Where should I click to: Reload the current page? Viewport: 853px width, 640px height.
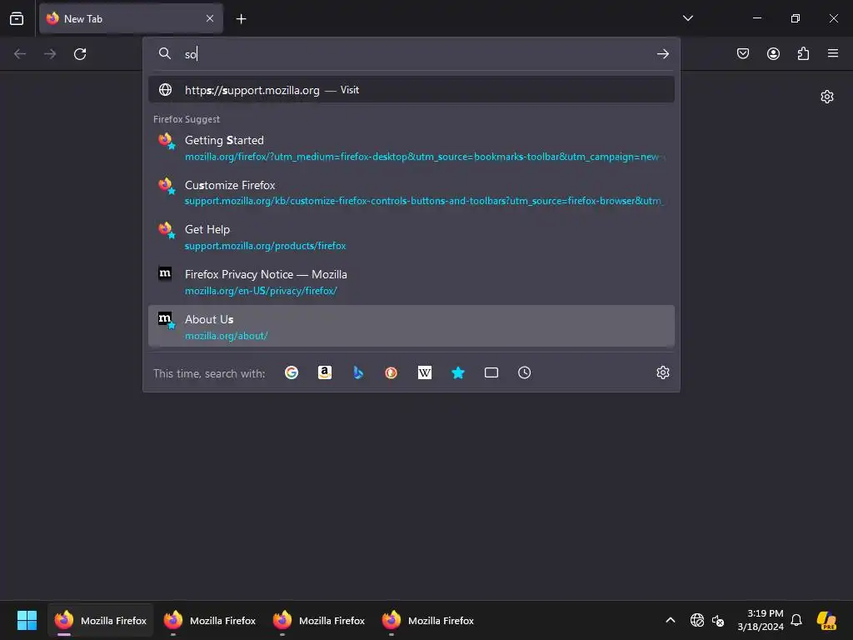[80, 54]
